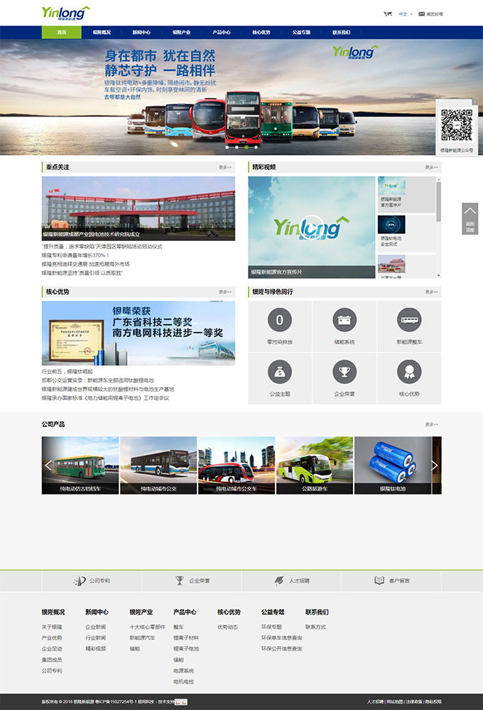Screen dimensions: 483x710
Task: Click the 人才招聘 graduation cap button
Action: (291, 581)
